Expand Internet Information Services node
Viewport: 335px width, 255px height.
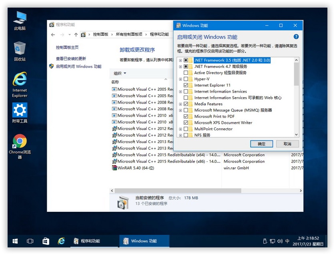click(180, 92)
